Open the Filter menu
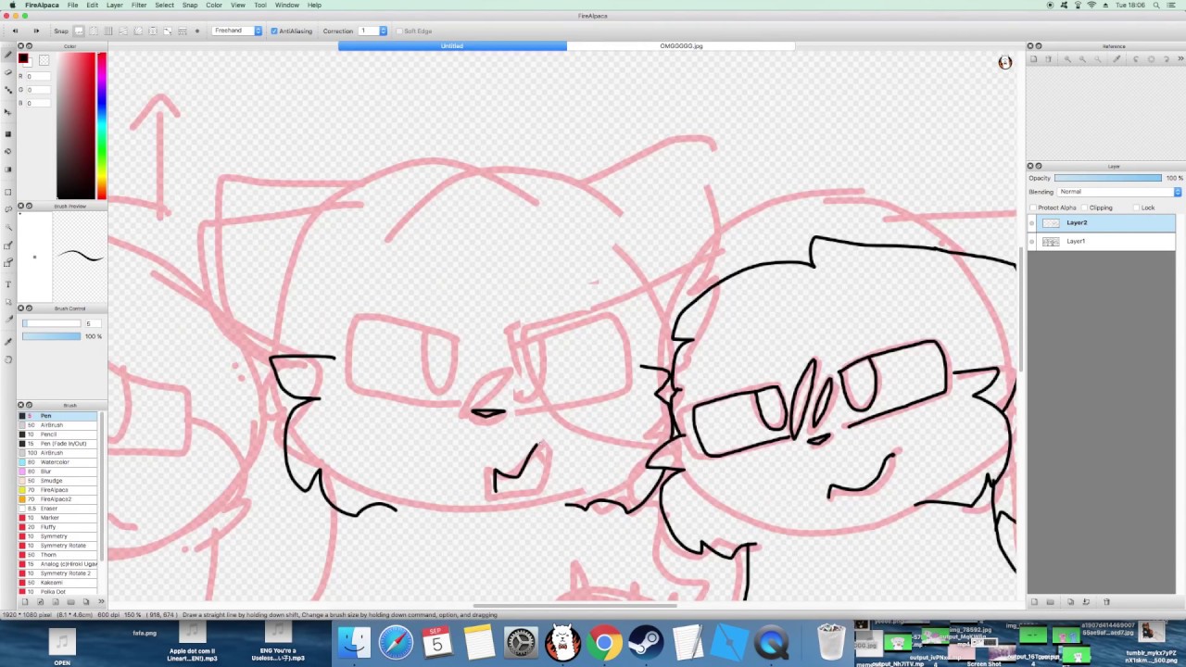This screenshot has width=1186, height=667. pos(139,6)
